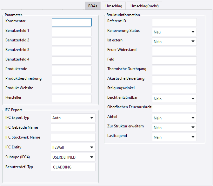Expand the Ist extern dropdown

coord(174,42)
